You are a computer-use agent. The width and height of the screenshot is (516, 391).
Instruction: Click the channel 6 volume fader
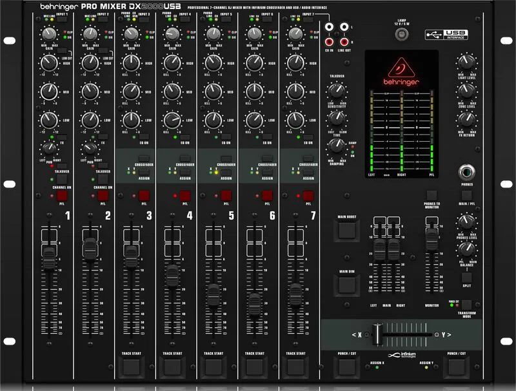click(255, 303)
